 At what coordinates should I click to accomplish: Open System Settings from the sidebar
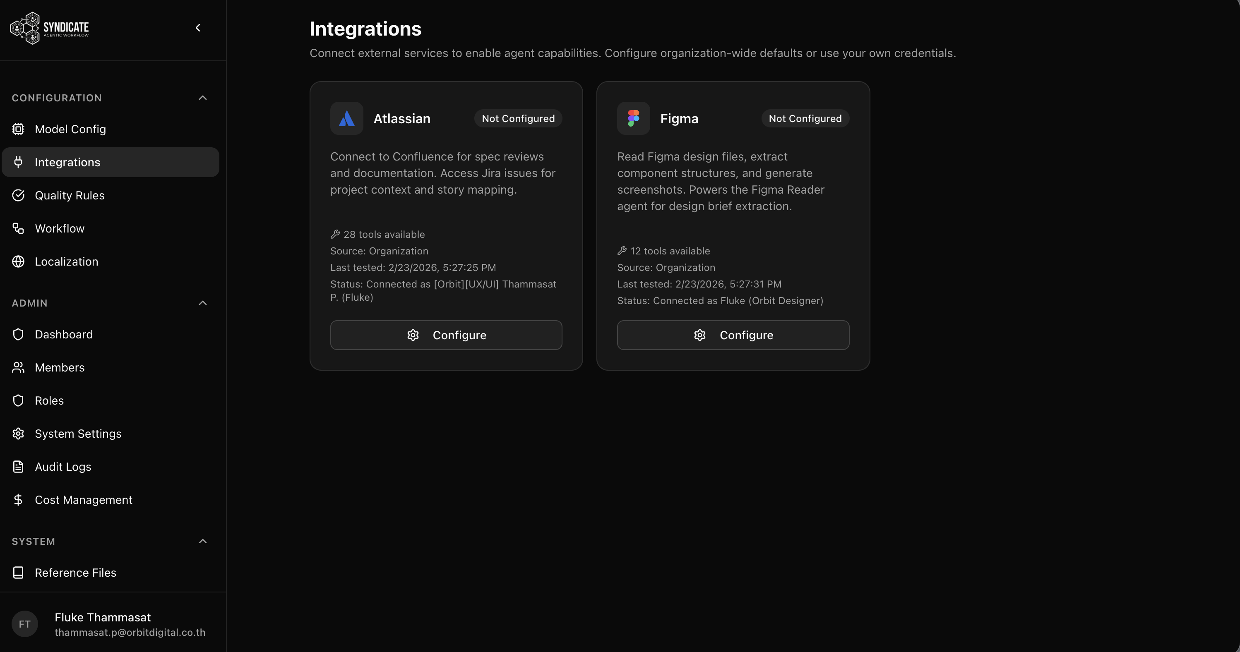pyautogui.click(x=78, y=434)
